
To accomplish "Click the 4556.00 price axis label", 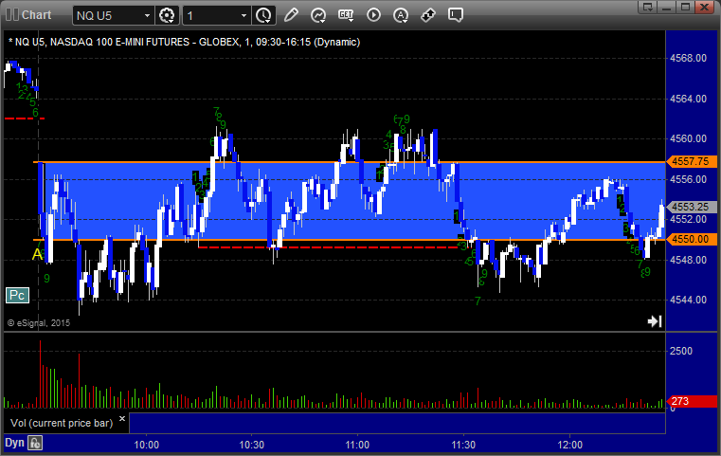I will click(688, 179).
